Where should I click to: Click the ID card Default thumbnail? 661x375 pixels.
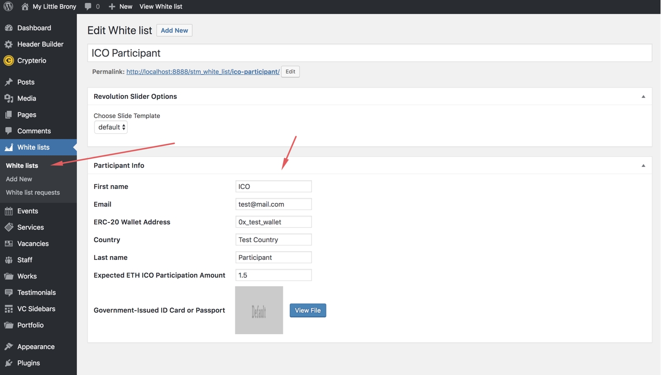point(259,310)
